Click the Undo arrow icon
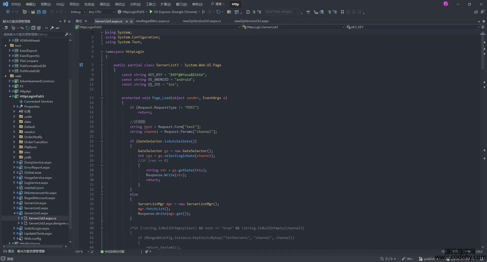 [x=52, y=12]
